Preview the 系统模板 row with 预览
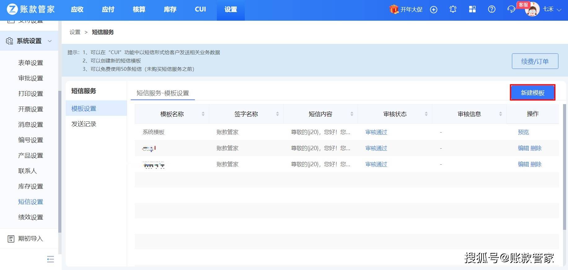The image size is (568, 270). point(523,132)
